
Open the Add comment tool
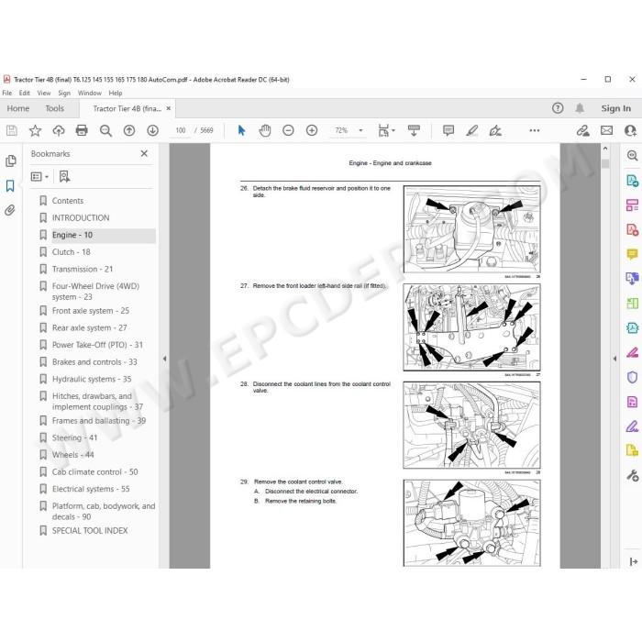(x=448, y=130)
